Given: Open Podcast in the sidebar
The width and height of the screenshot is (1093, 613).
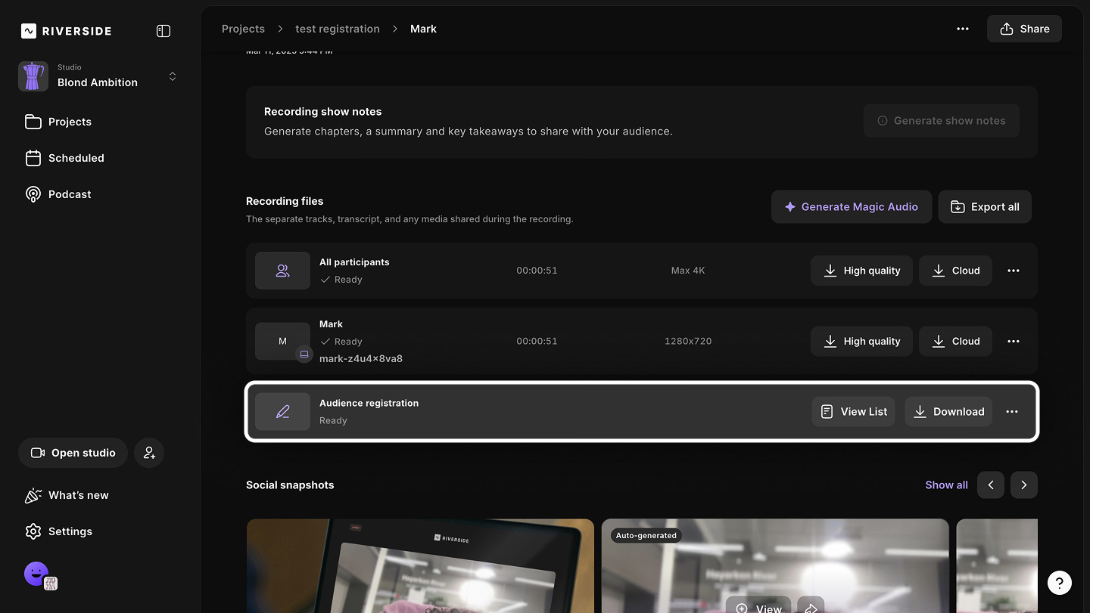Looking at the screenshot, I should click(x=70, y=194).
